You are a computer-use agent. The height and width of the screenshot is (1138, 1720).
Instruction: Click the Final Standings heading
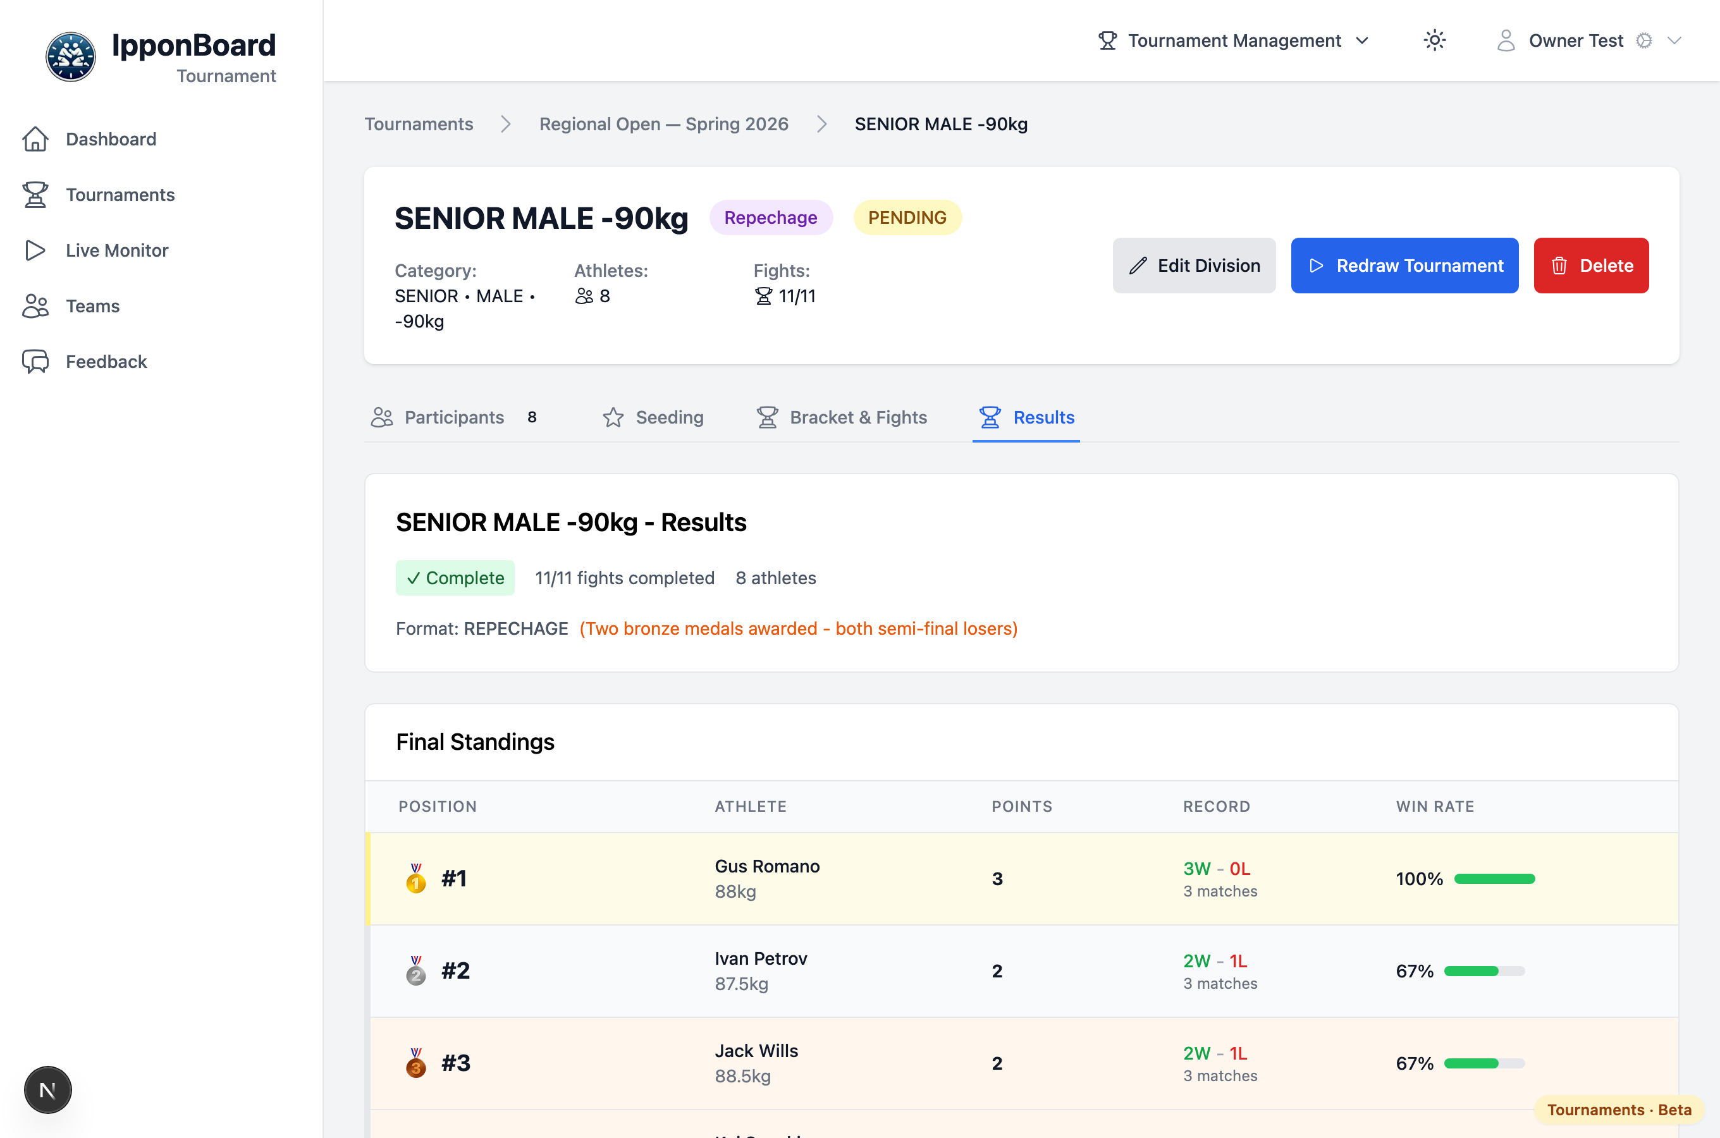pos(476,742)
